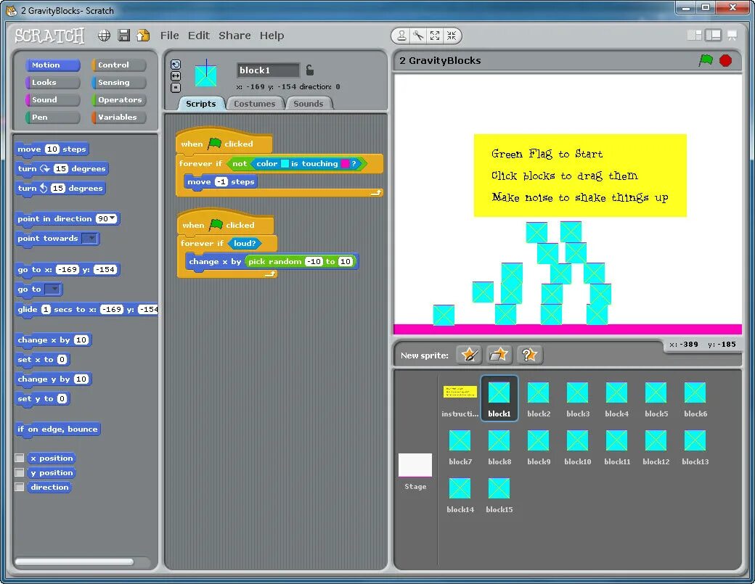This screenshot has height=584, width=755.
Task: Enable the x position stage monitor
Action: [x=20, y=458]
